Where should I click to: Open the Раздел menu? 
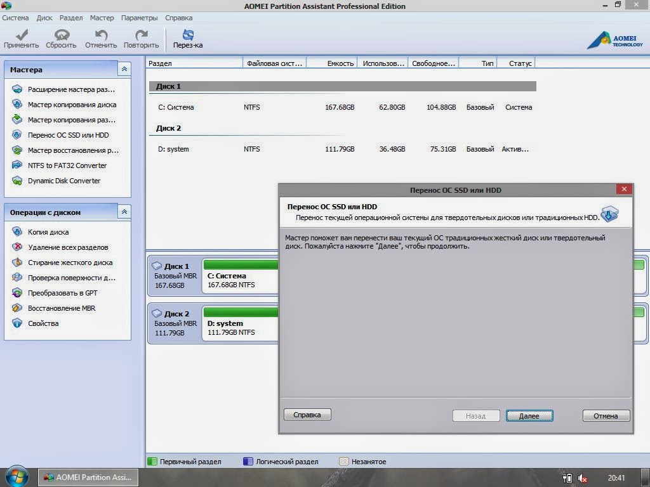[x=71, y=18]
